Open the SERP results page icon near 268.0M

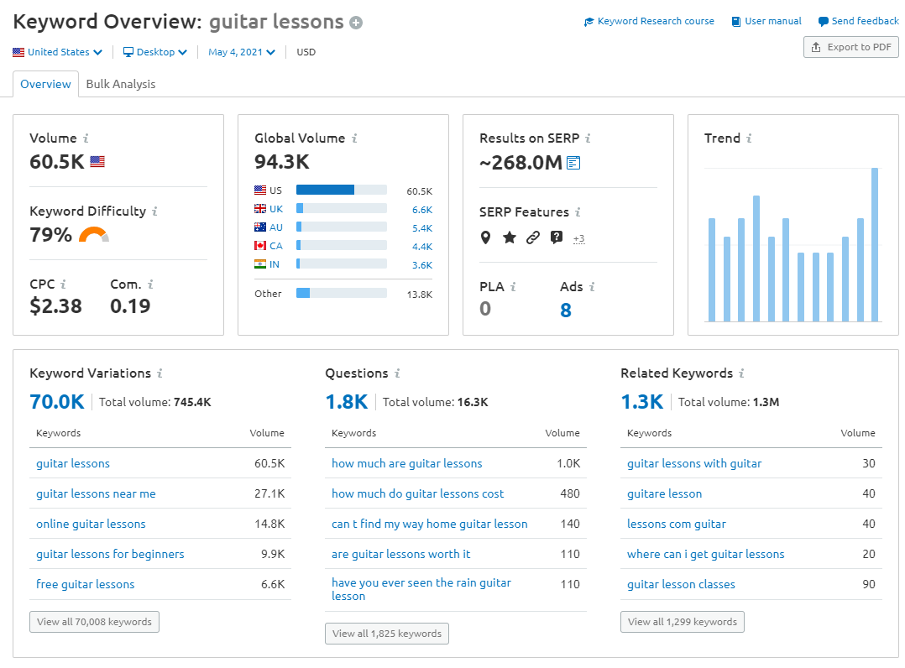(x=573, y=163)
